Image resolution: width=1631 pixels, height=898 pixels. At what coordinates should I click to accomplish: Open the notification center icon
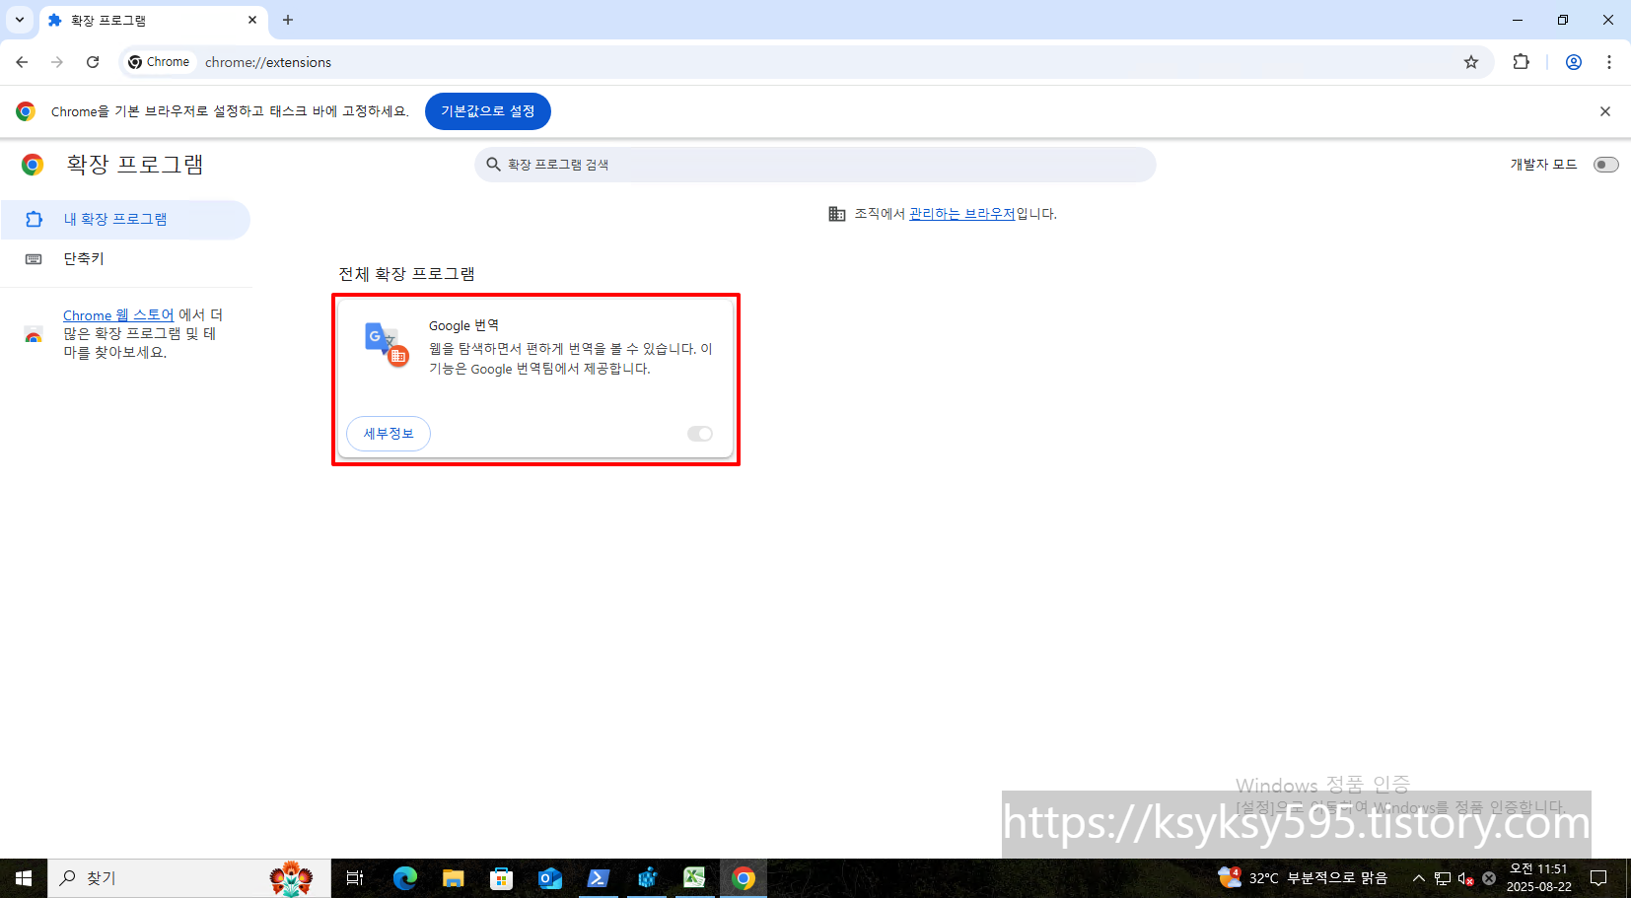pyautogui.click(x=1598, y=878)
